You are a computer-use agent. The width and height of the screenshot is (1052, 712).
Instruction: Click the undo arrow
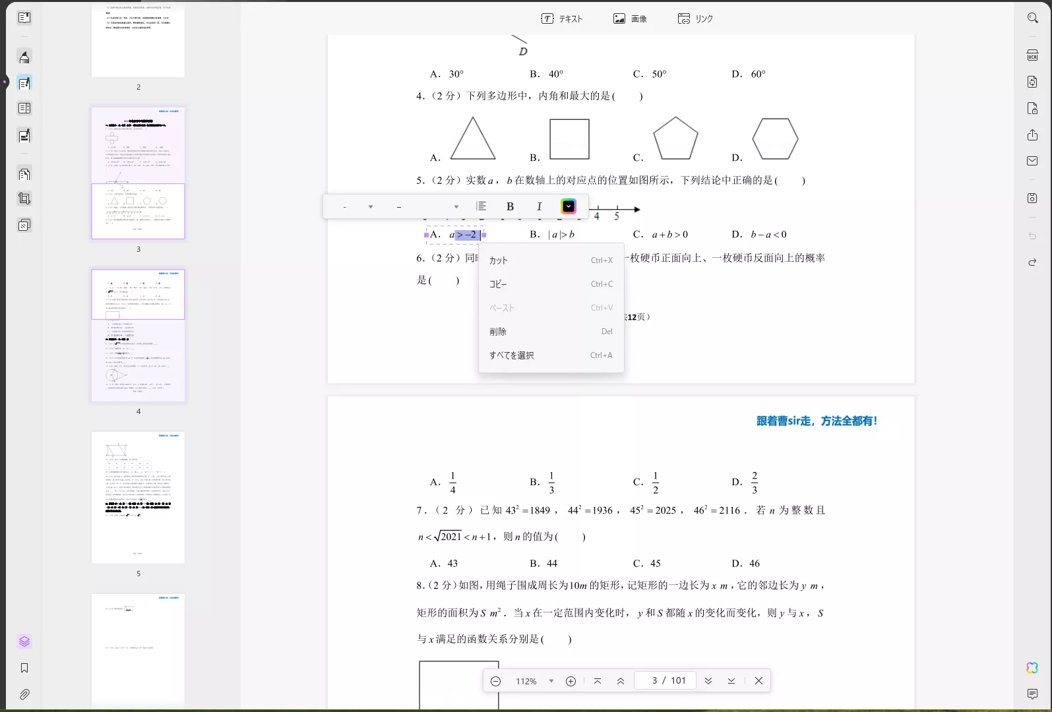pyautogui.click(x=1032, y=236)
